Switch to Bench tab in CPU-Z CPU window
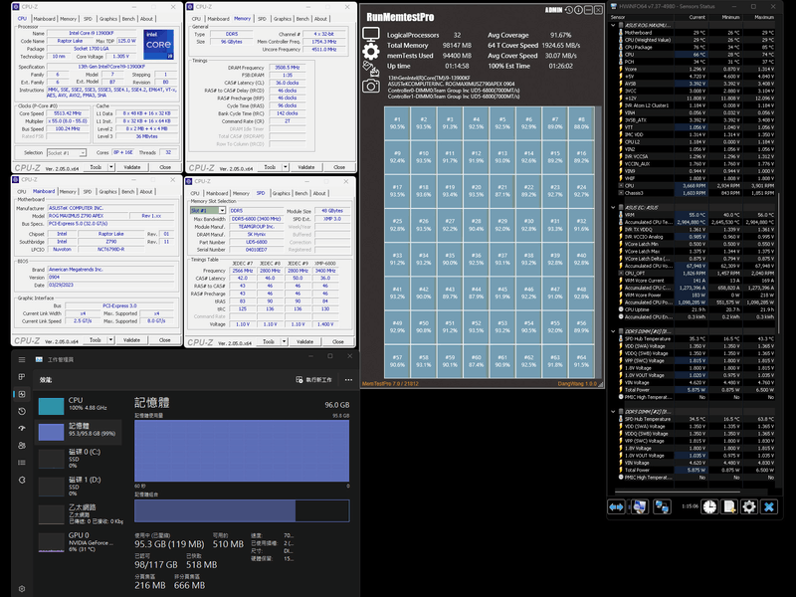Image resolution: width=796 pixels, height=597 pixels. coord(128,19)
